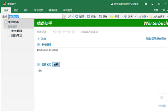168x112 pixels.
Task: Open the search history dropdown arrow
Action: point(64,16)
